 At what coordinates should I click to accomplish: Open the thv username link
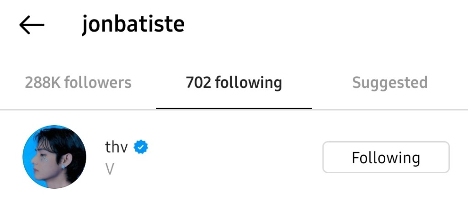tap(117, 147)
